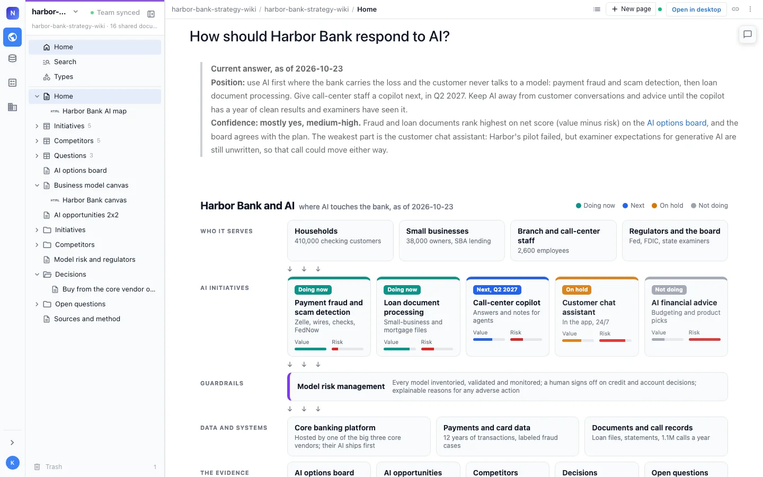Open Buy from the core vendor decision

pos(95,289)
